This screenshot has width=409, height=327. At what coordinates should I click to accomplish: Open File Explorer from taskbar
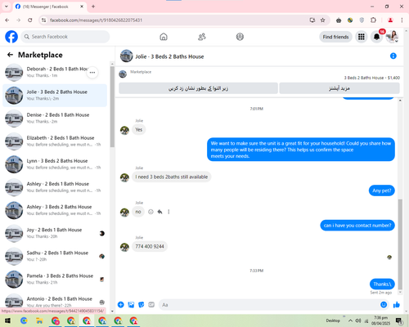point(39,320)
